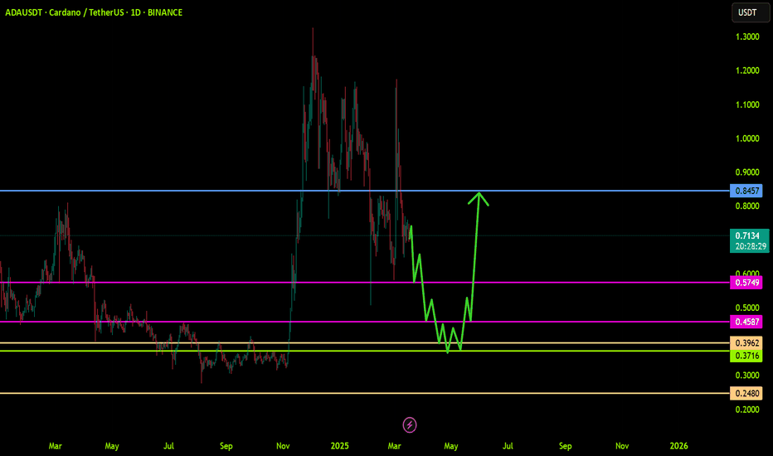This screenshot has height=456, width=773.
Task: Select the 0.3716 green price label
Action: coord(746,356)
